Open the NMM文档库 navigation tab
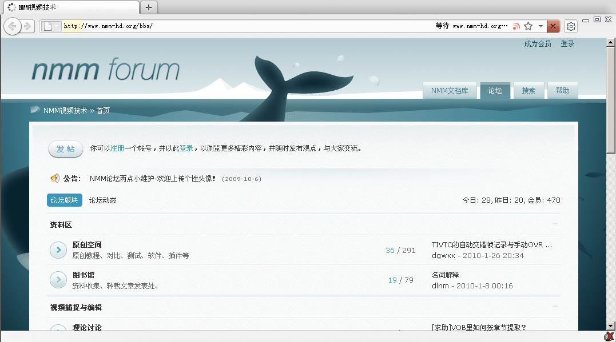 point(450,91)
